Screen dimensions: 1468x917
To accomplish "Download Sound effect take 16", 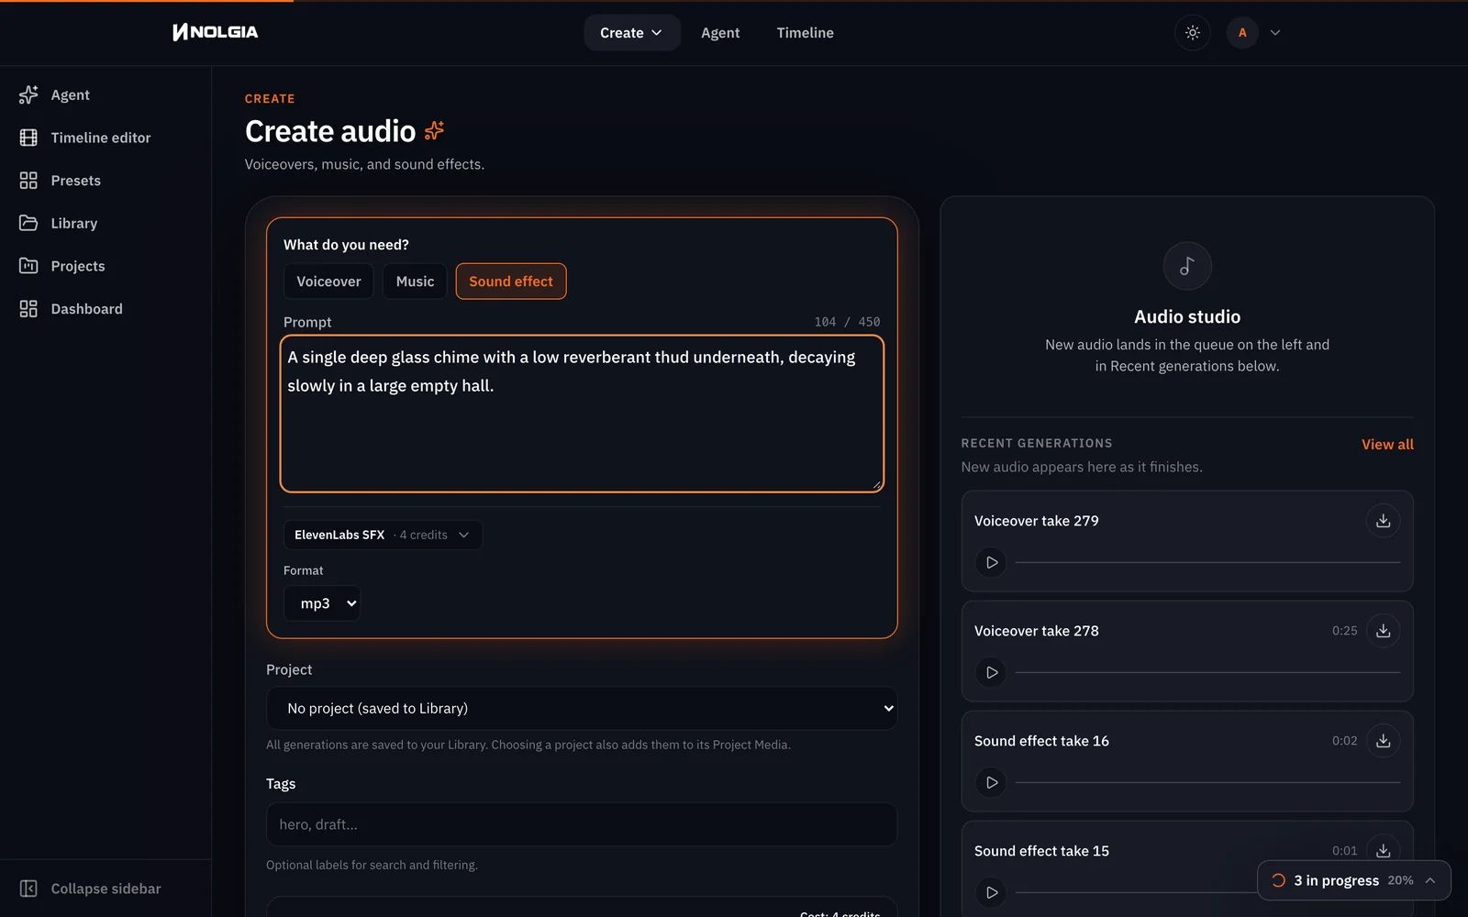I will pyautogui.click(x=1384, y=741).
